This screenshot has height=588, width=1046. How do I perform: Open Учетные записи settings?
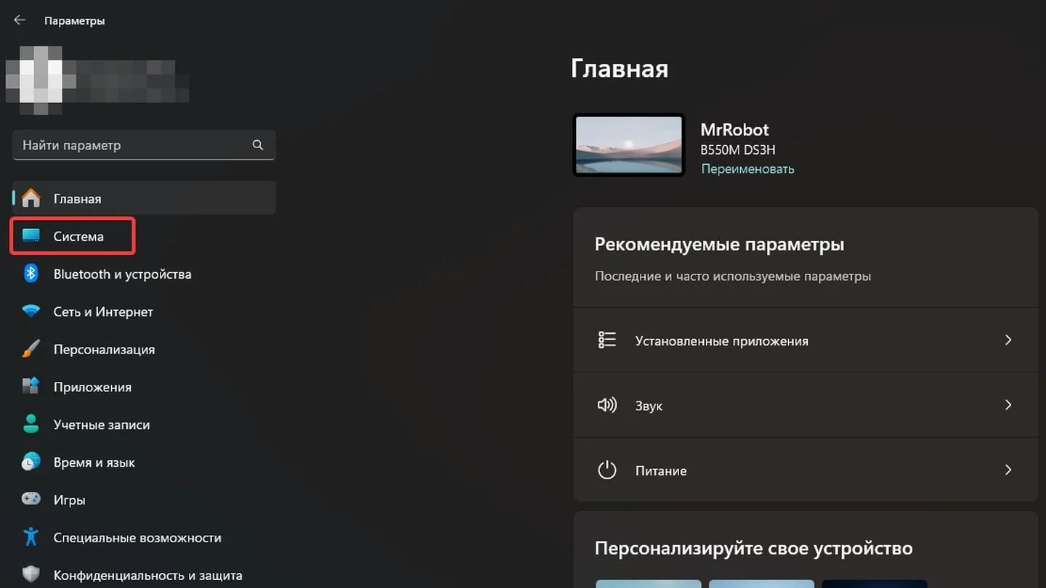coord(102,425)
